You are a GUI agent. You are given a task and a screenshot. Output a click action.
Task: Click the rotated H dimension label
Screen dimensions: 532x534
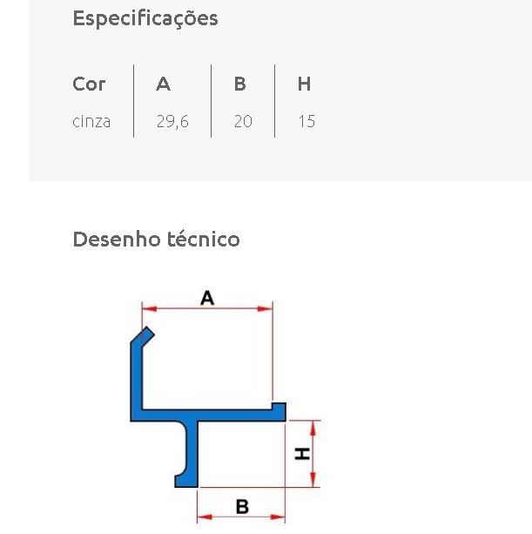coord(302,454)
